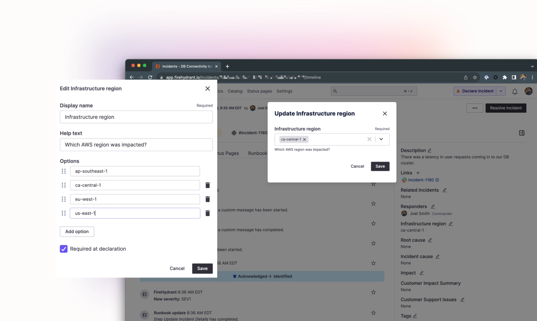Open the Declare incident dropdown arrow
The width and height of the screenshot is (537, 321).
click(x=501, y=91)
